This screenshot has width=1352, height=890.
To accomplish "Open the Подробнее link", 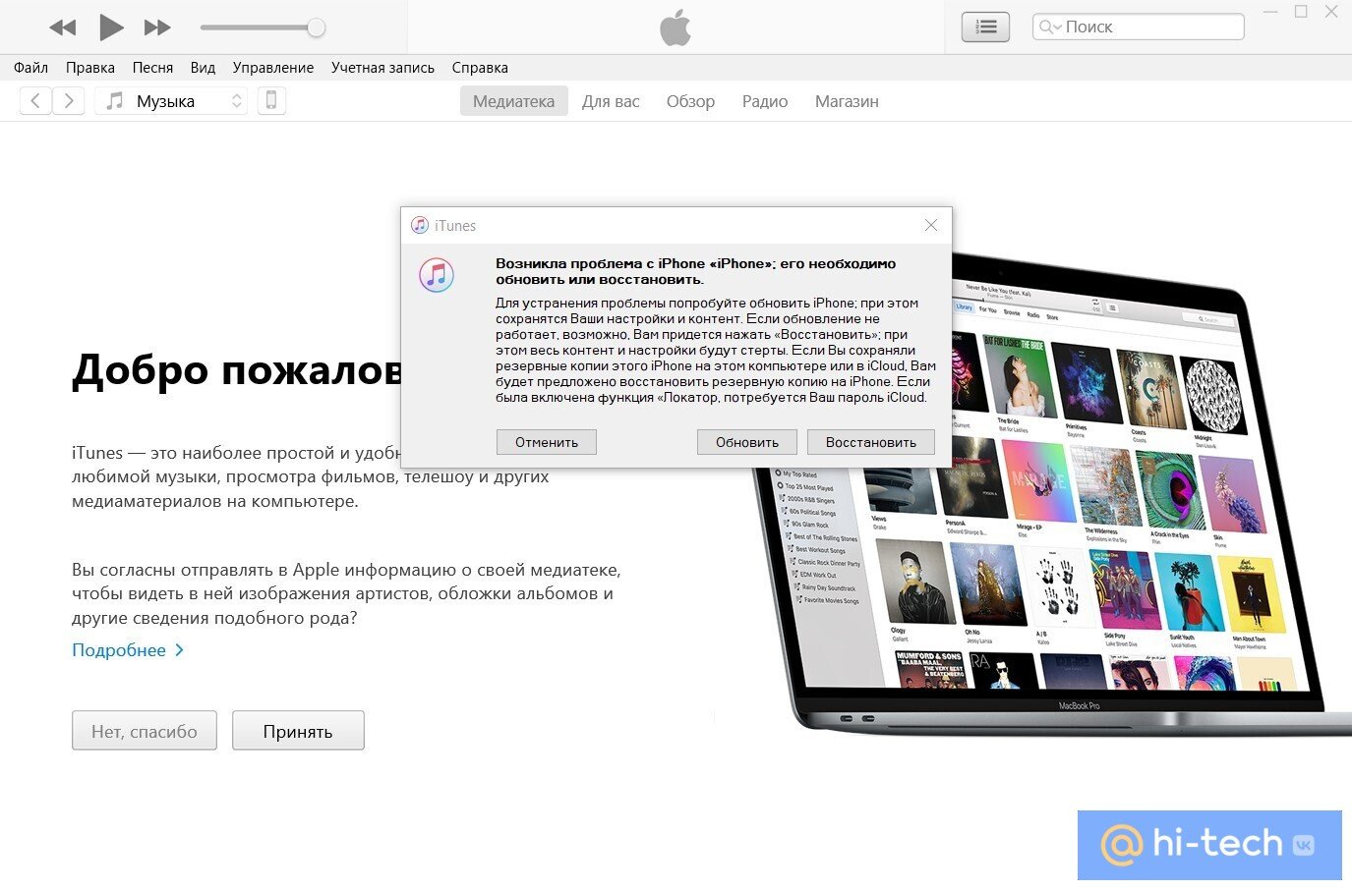I will click(128, 650).
